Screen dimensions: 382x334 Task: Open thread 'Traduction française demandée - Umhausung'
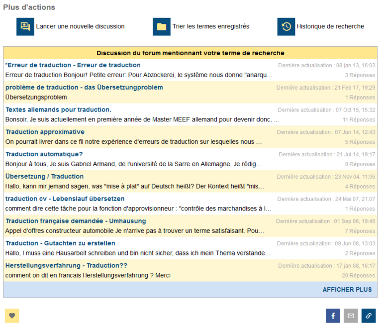[76, 221]
